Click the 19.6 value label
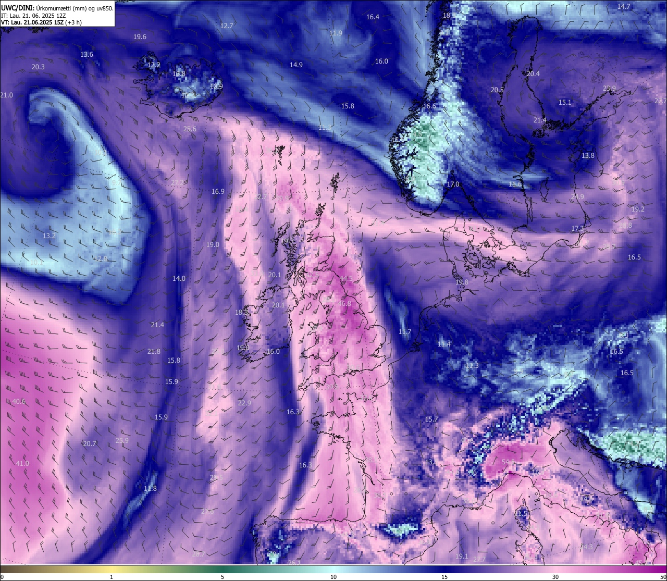This screenshot has width=667, height=581. 140,36
